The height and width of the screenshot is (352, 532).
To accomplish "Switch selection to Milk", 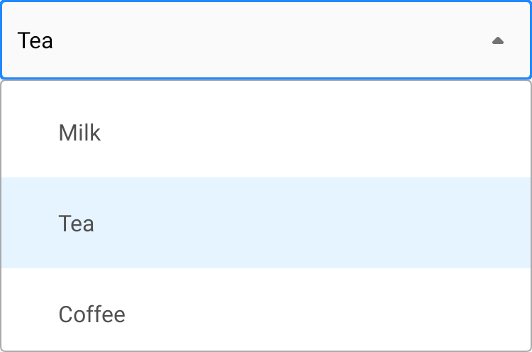I will pyautogui.click(x=80, y=133).
